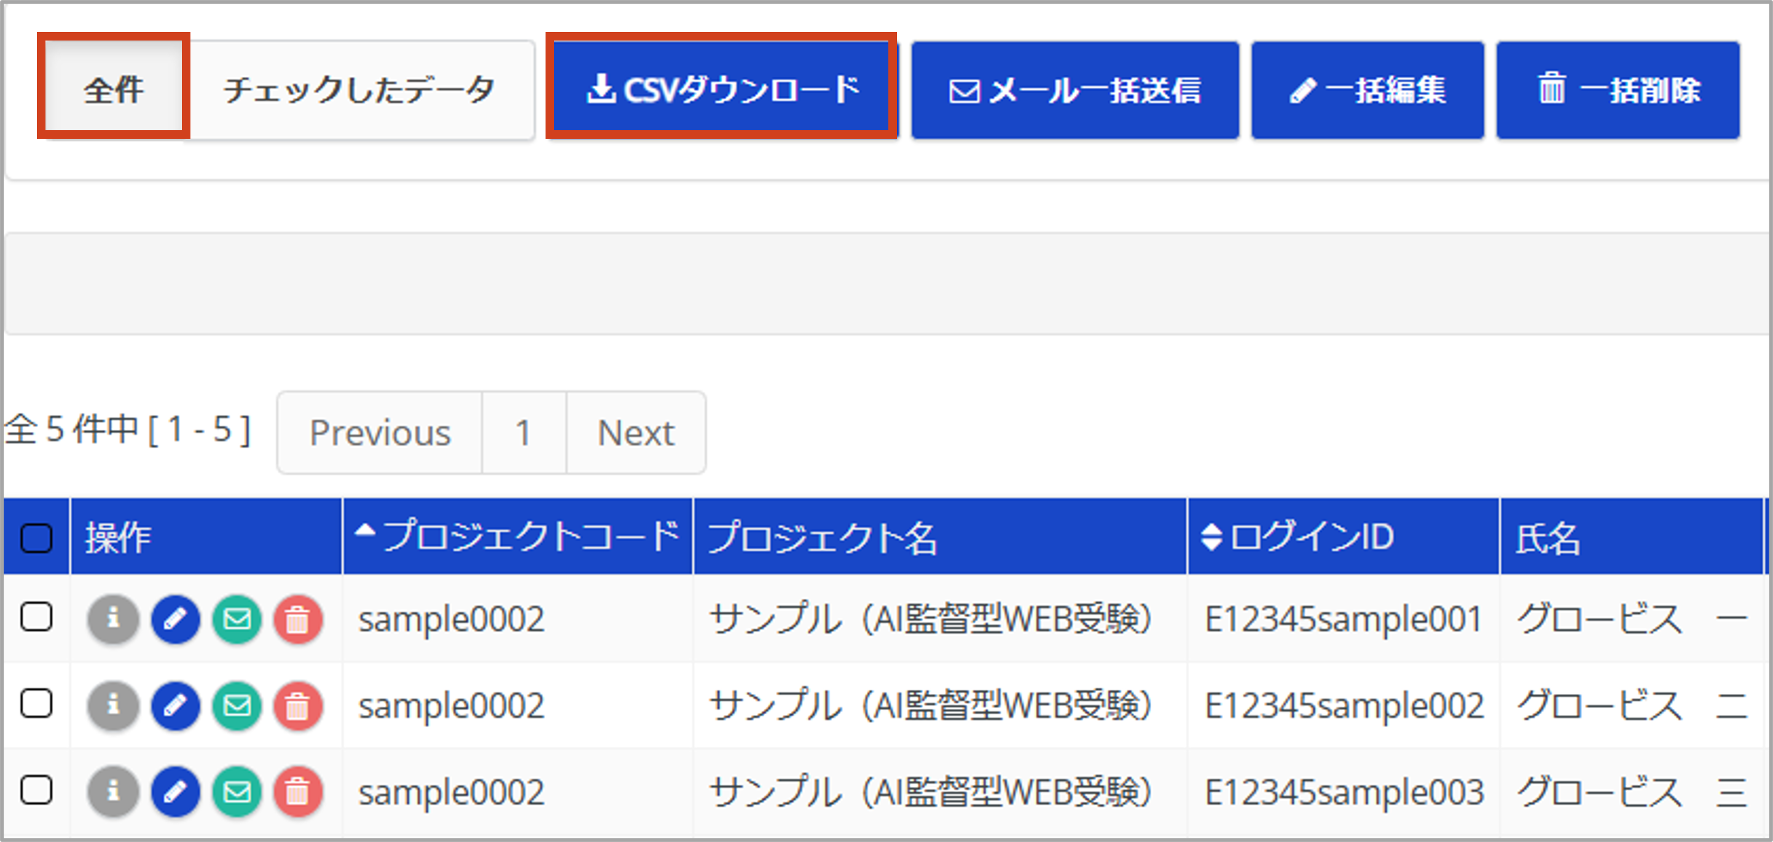Click the name グロービス 三

[1632, 792]
